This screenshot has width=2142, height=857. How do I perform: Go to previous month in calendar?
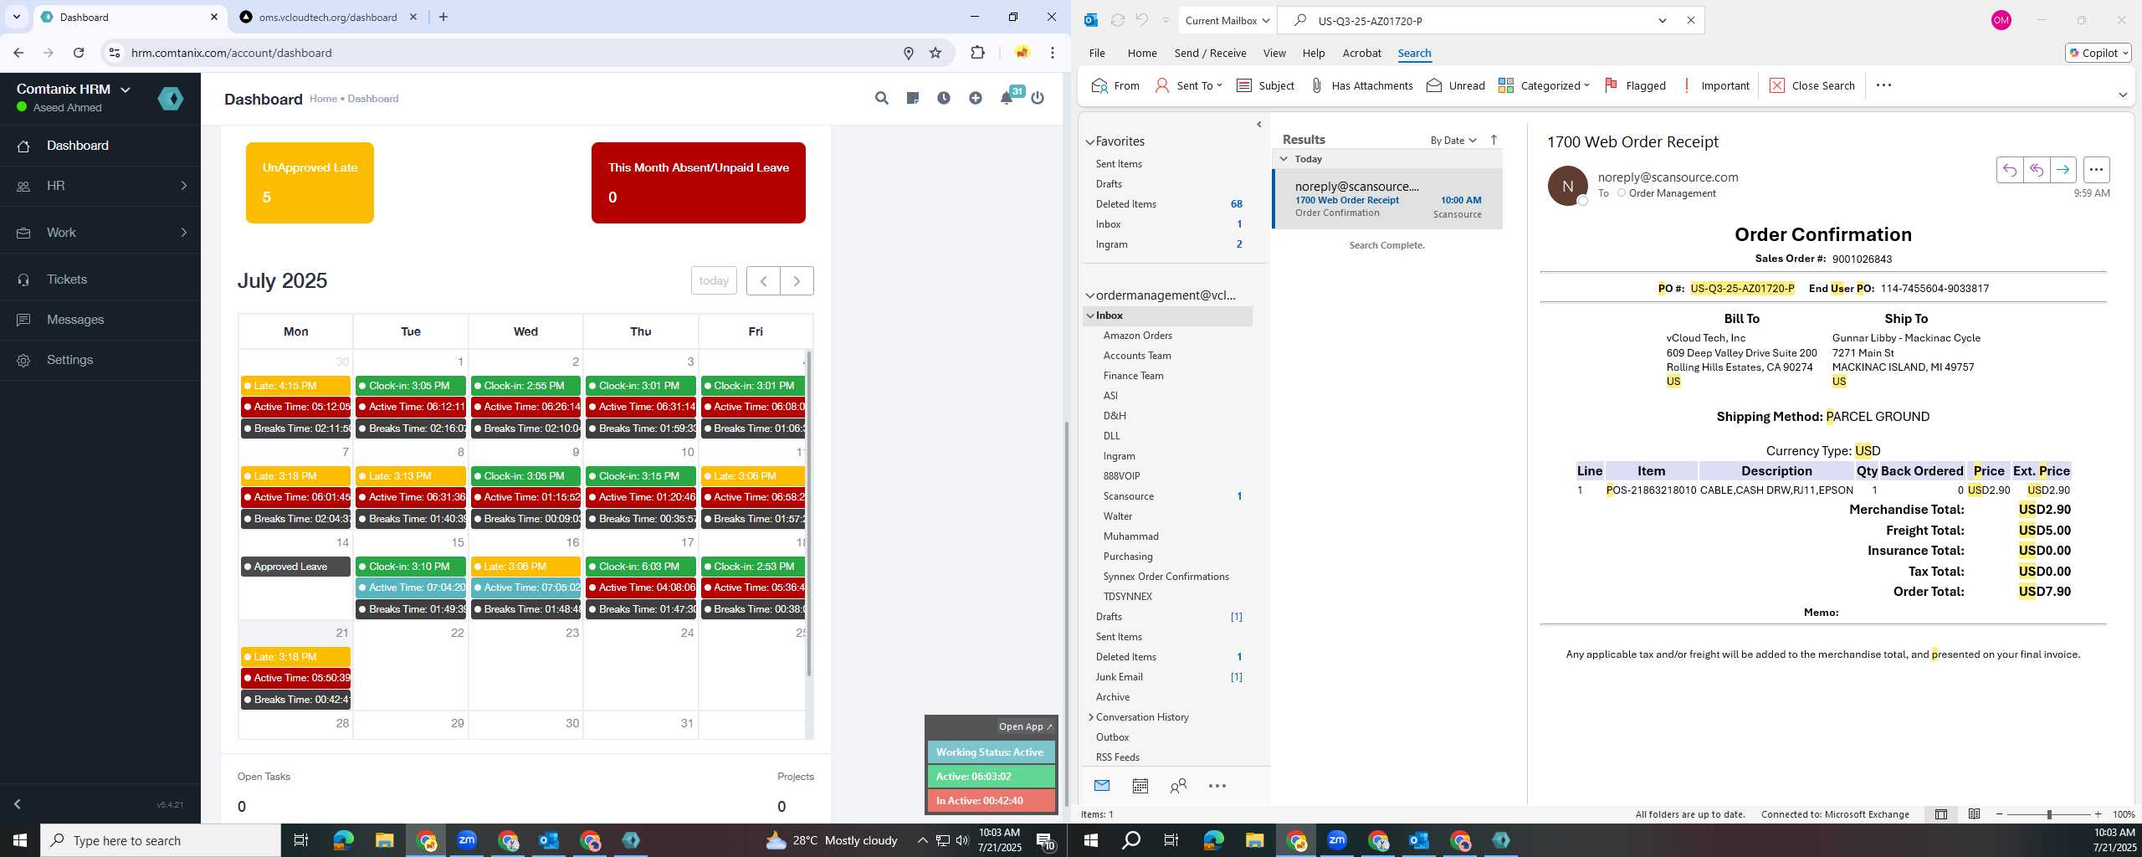[x=763, y=281]
